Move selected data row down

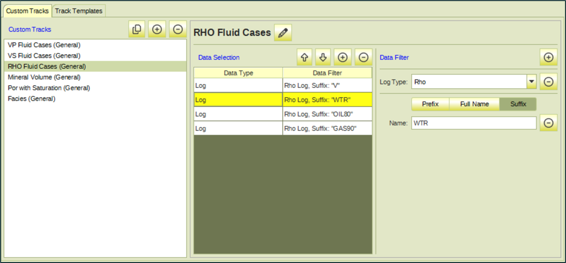[323, 58]
